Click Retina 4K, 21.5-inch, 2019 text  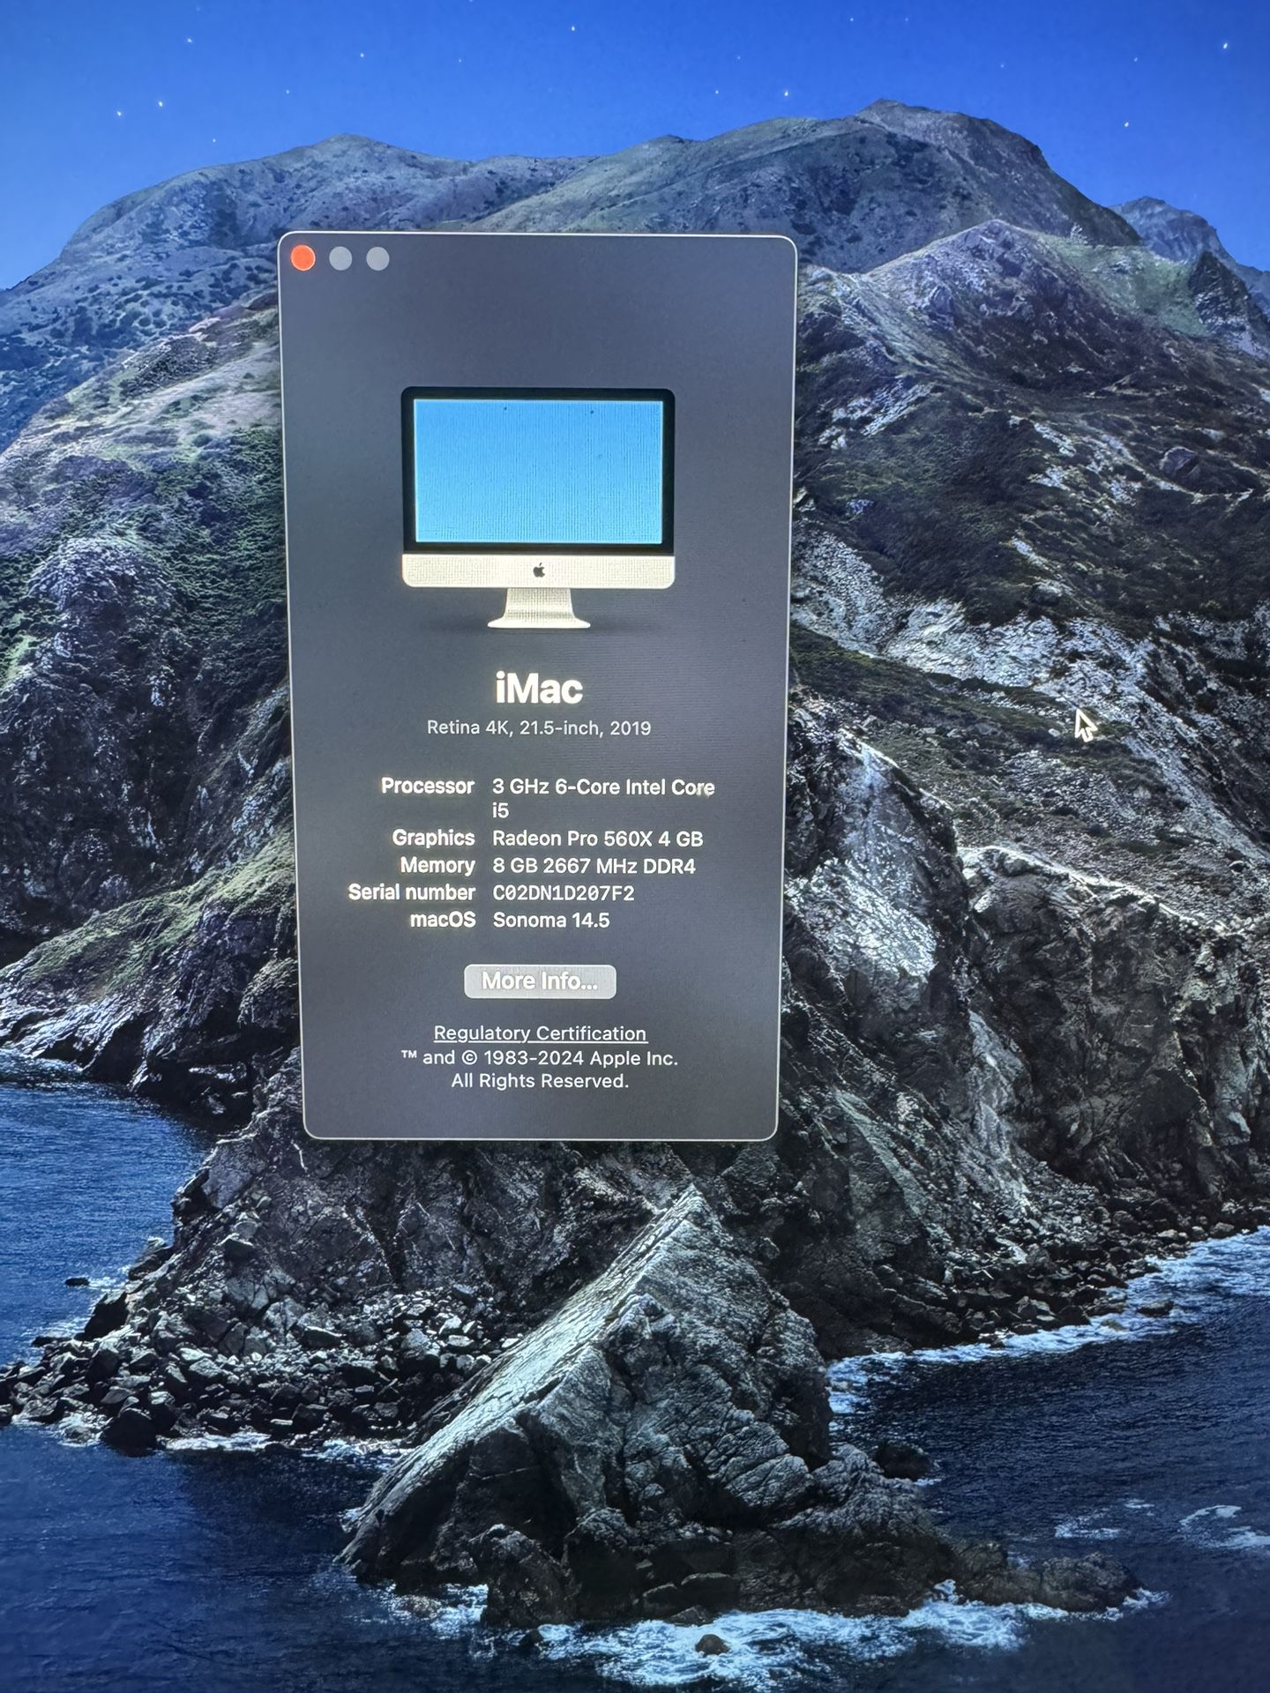(x=539, y=728)
